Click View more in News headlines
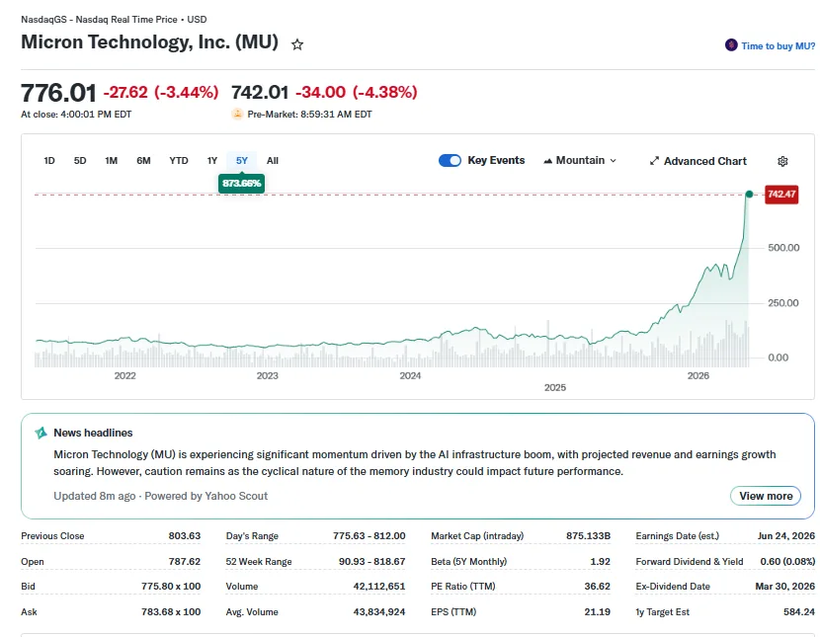This screenshot has height=637, width=820. pos(766,496)
